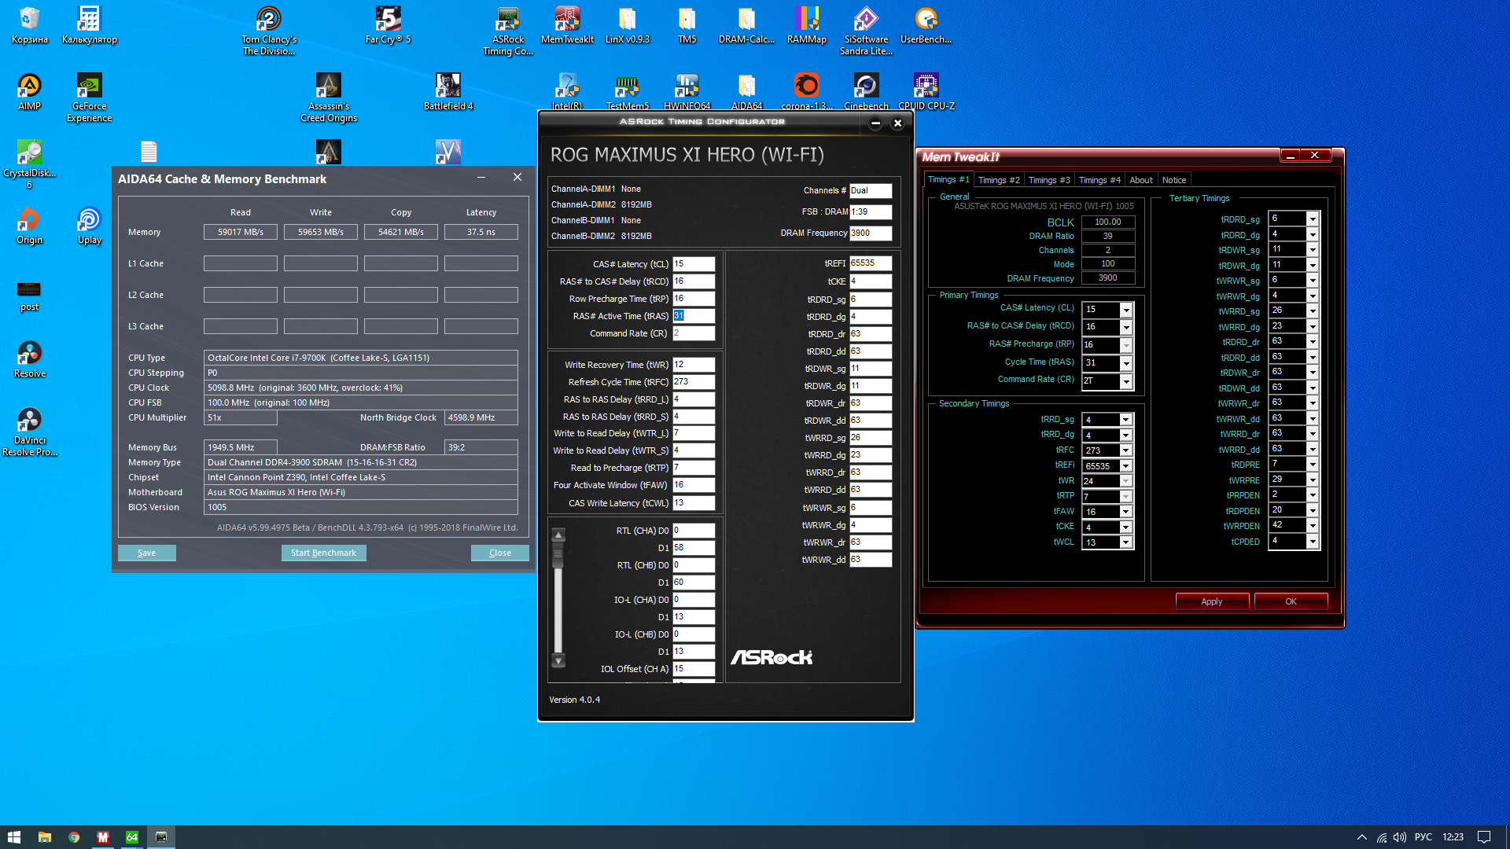
Task: Click the Start Benchmark button
Action: (x=323, y=553)
